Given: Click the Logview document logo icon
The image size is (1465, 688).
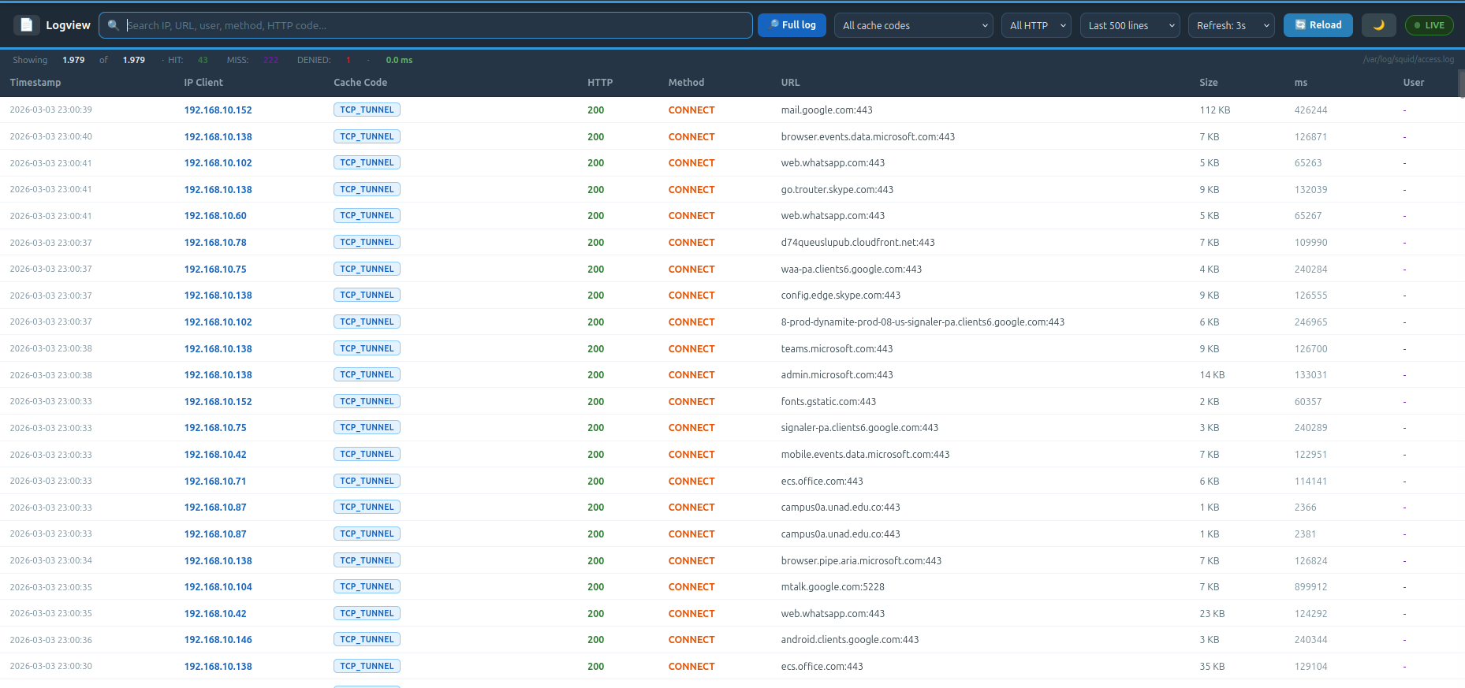Looking at the screenshot, I should pyautogui.click(x=26, y=25).
